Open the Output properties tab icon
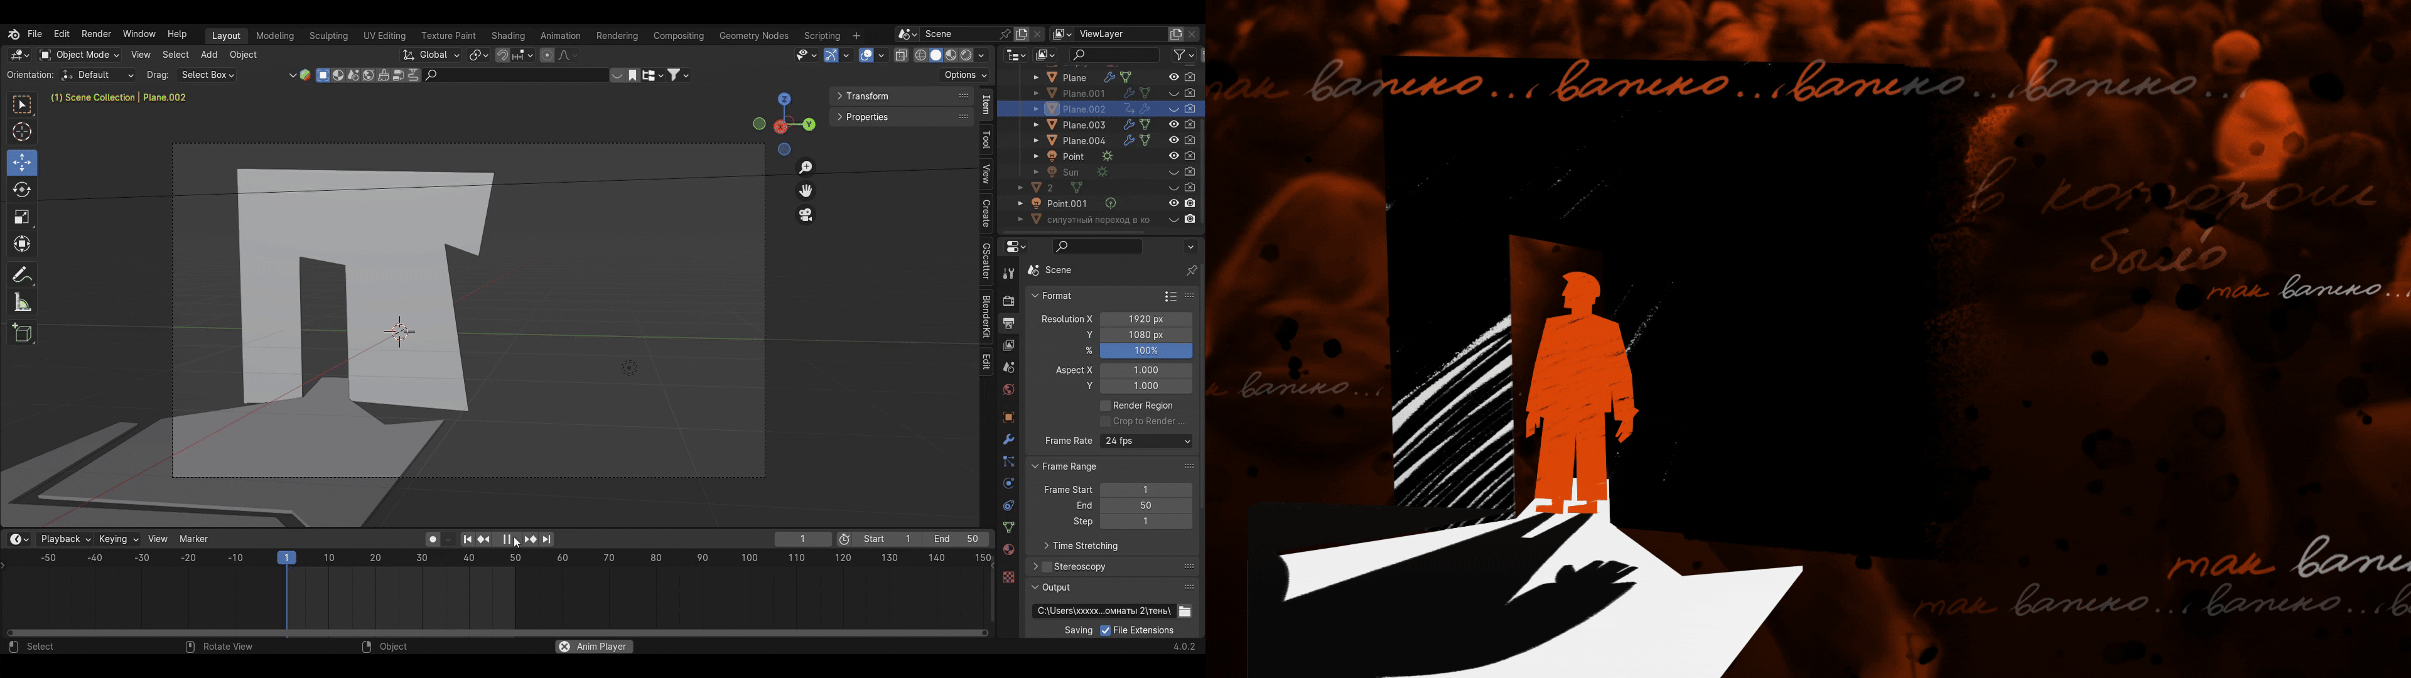 pyautogui.click(x=1008, y=323)
